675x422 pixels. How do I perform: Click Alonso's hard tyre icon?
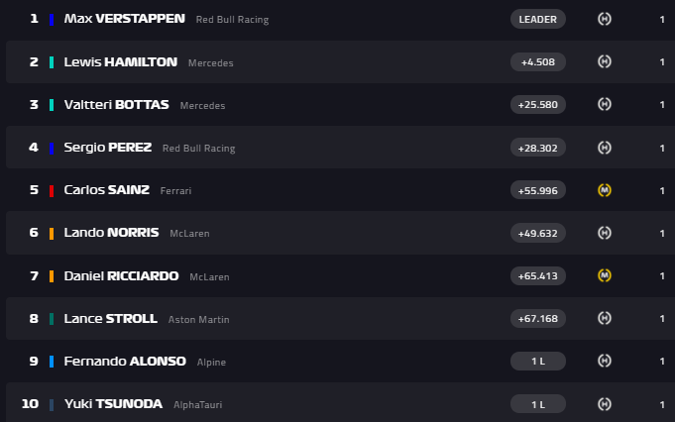coord(604,361)
